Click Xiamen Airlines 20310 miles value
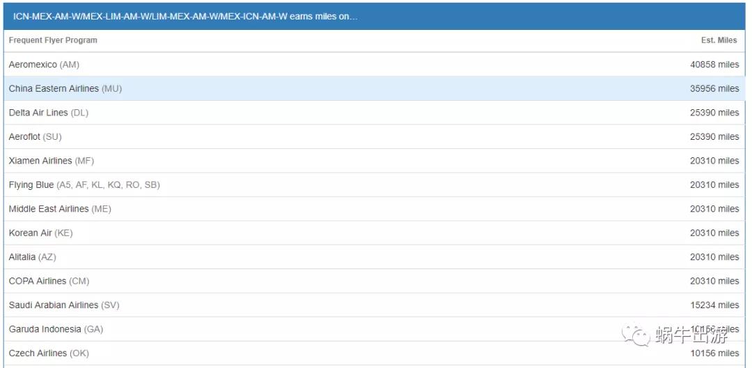Screen dimensions: 752x368 (714, 161)
